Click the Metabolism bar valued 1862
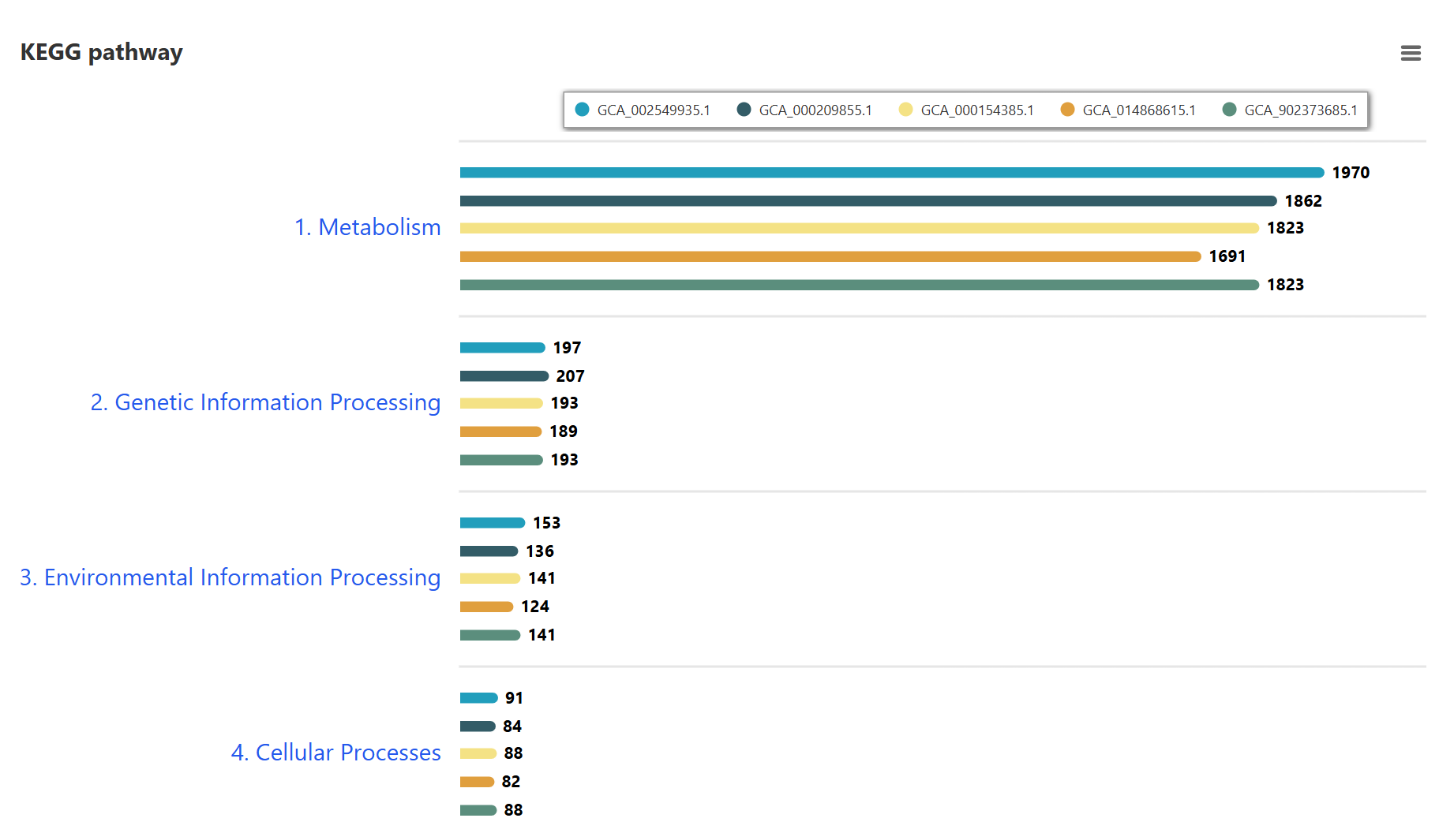Image resolution: width=1439 pixels, height=833 pixels. click(x=868, y=201)
